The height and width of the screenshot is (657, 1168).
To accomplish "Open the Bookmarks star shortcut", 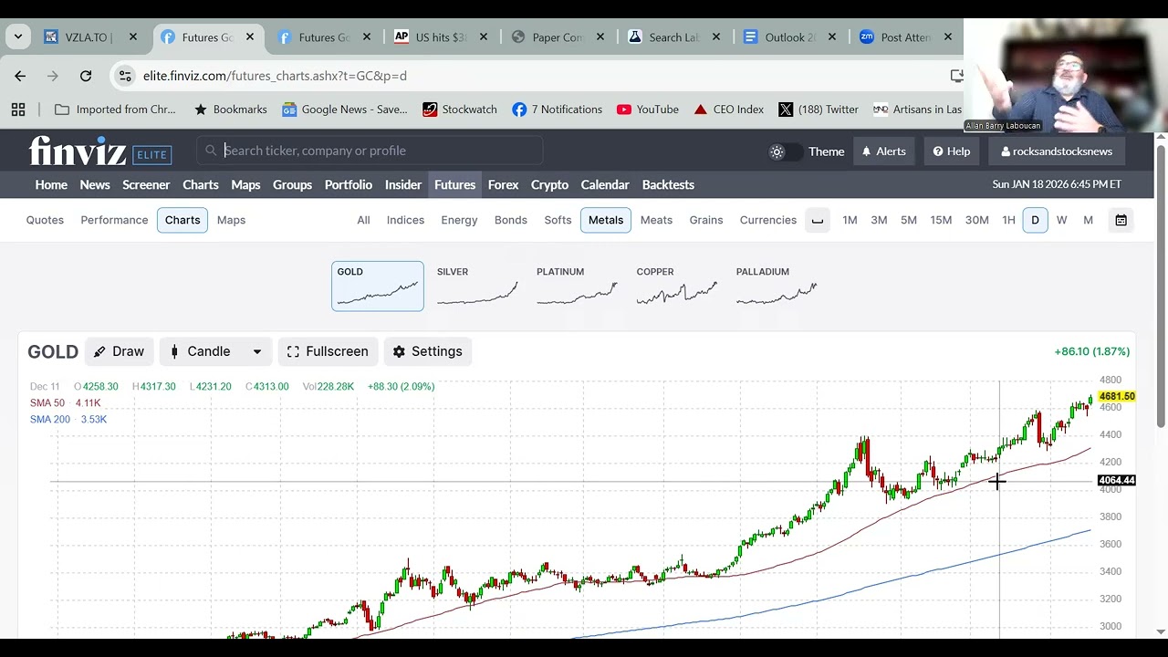I will (230, 109).
